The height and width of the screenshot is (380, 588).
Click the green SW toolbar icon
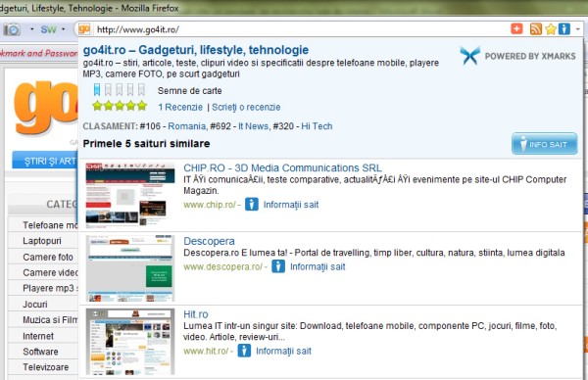tap(48, 29)
